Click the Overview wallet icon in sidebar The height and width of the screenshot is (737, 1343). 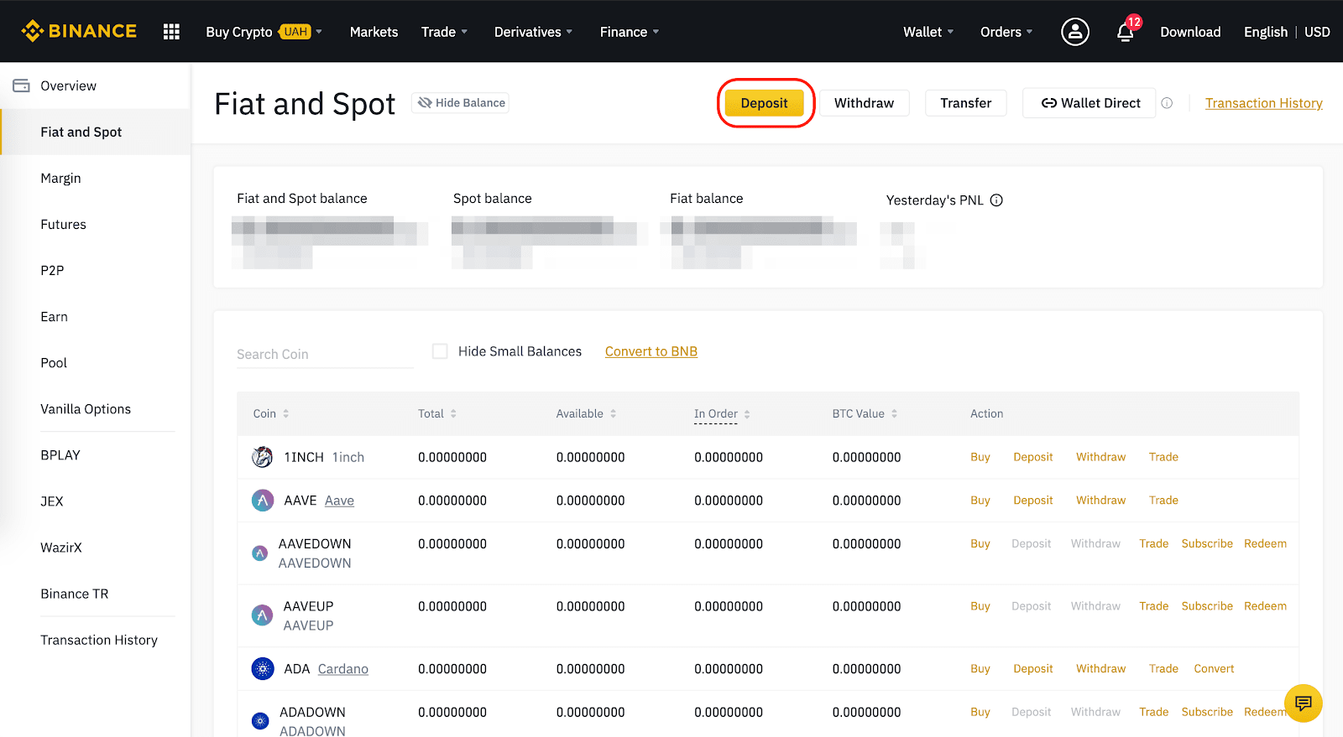(21, 86)
